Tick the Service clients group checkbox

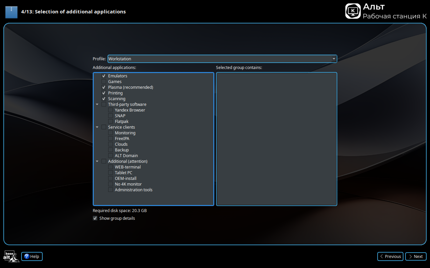104,127
